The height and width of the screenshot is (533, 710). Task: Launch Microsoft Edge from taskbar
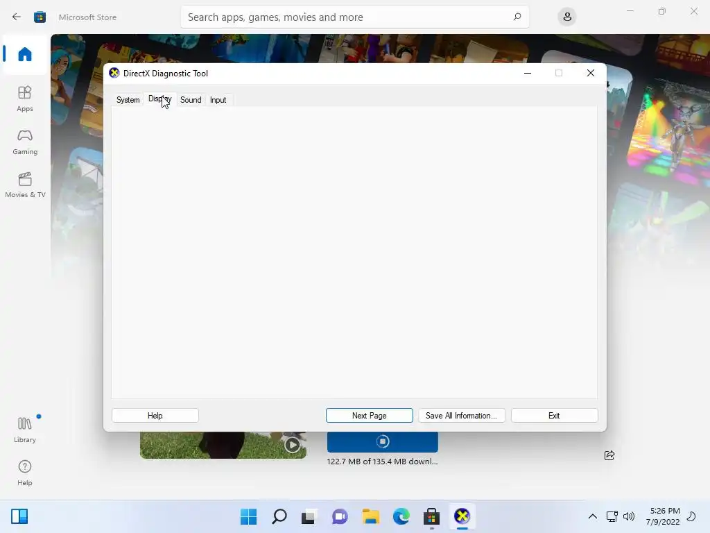tap(401, 516)
